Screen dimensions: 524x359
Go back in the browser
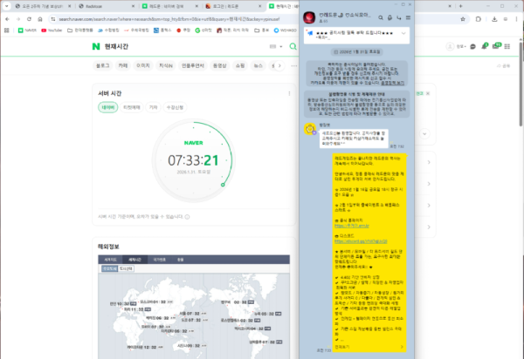tap(7, 19)
